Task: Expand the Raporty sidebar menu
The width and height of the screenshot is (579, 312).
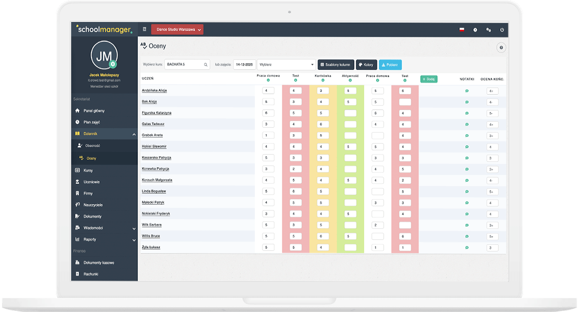Action: [x=134, y=240]
